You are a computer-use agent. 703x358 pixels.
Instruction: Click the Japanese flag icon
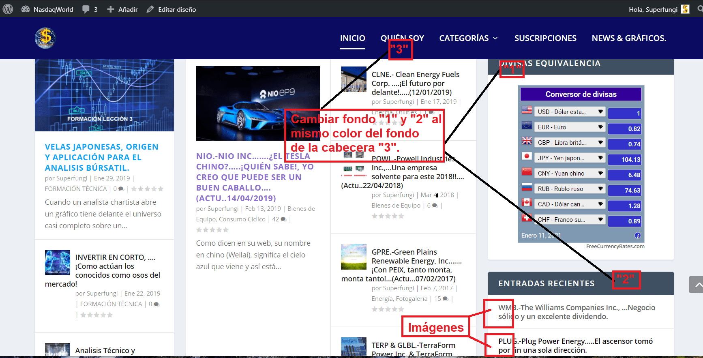pos(527,156)
